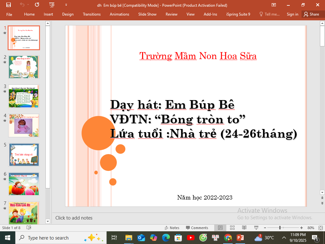Screen dimensions: 325x244
Task: Expand the Windows system tray hidden icons
Action: 284,238
